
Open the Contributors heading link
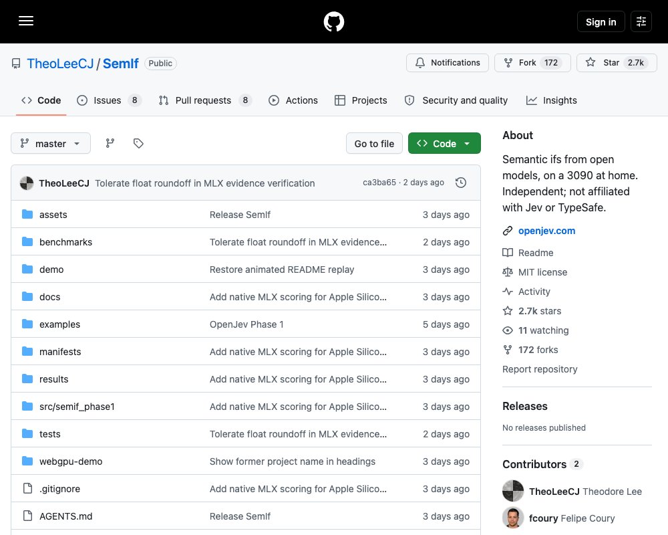pyautogui.click(x=542, y=464)
